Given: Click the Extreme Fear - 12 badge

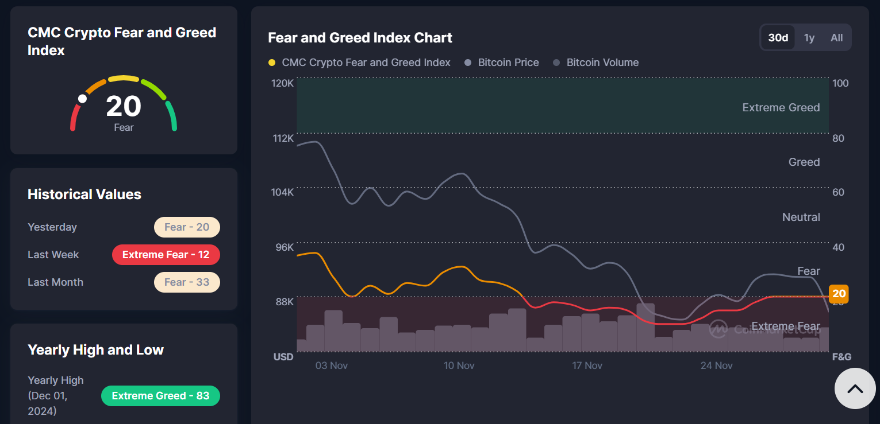Looking at the screenshot, I should pyautogui.click(x=166, y=254).
